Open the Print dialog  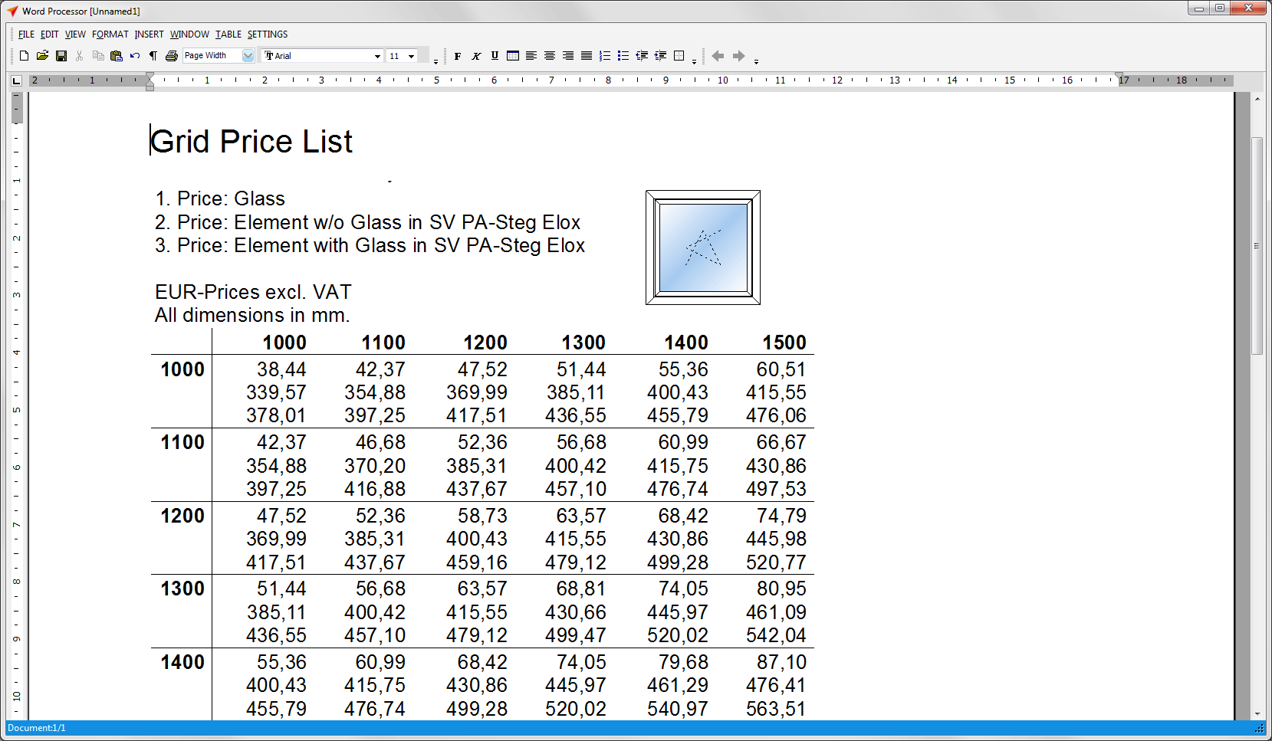(172, 55)
